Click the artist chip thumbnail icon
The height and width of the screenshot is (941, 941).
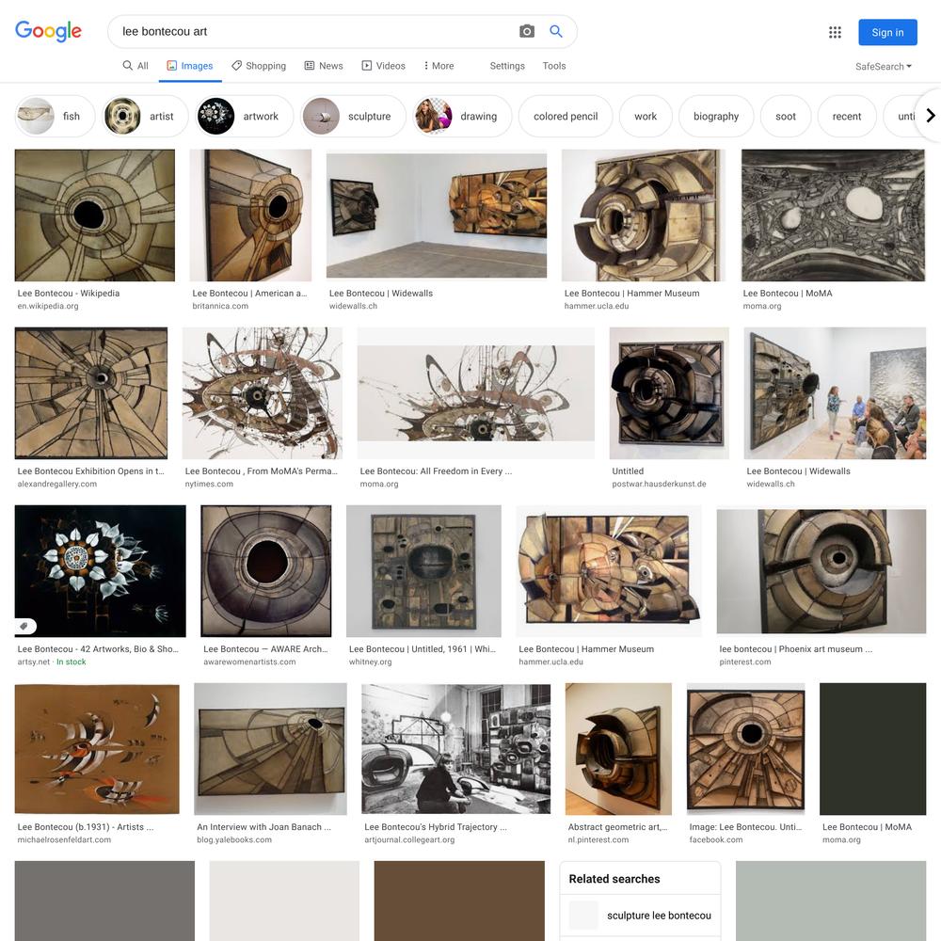tap(122, 116)
